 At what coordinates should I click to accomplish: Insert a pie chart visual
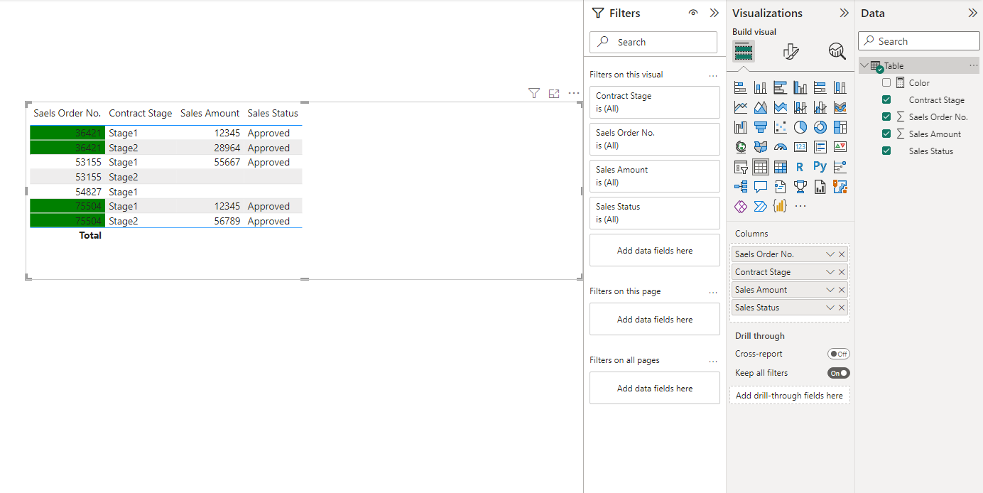[x=800, y=128]
